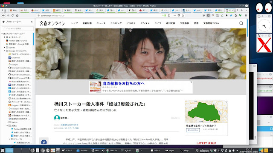Switch to the Firefox logo tab
The width and height of the screenshot is (273, 153).
pyautogui.click(x=35, y=10)
